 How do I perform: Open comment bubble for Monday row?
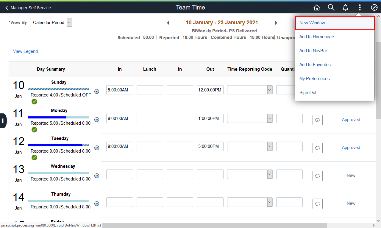point(318,120)
